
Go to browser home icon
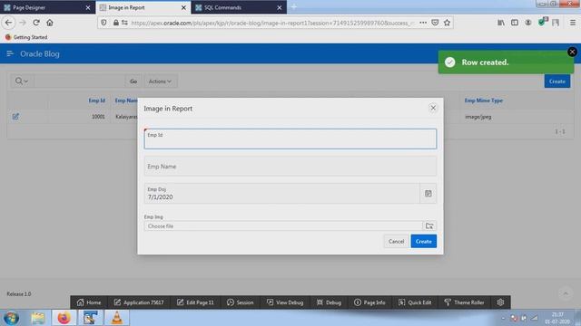click(50, 23)
